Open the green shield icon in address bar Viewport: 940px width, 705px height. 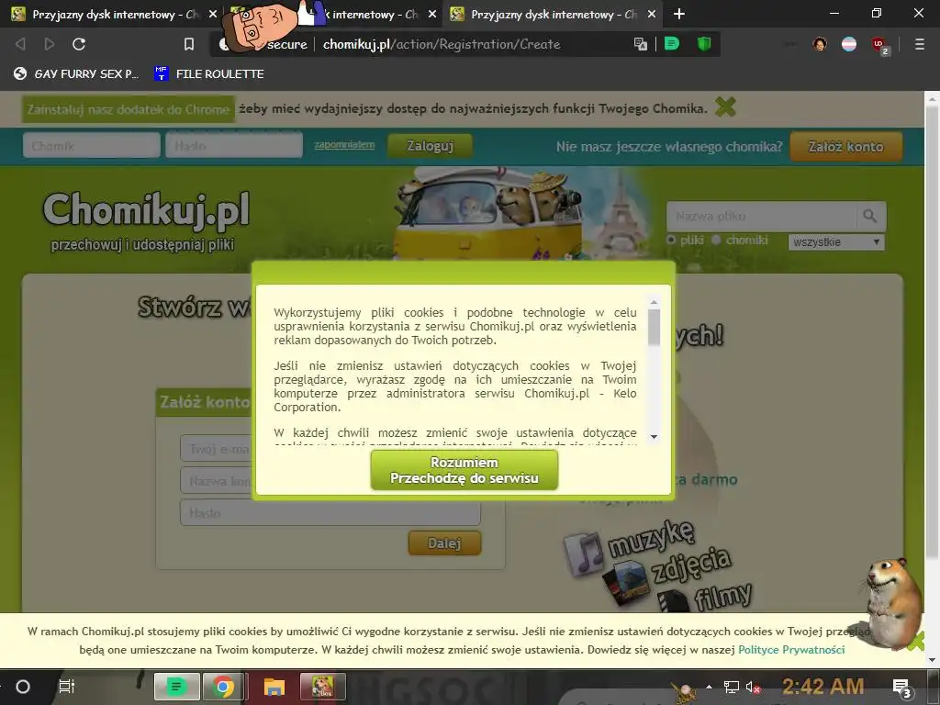click(704, 44)
